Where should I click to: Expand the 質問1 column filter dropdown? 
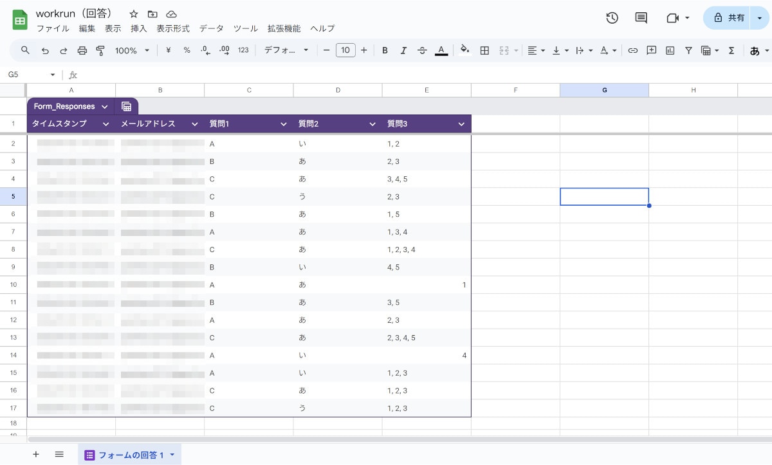[283, 124]
